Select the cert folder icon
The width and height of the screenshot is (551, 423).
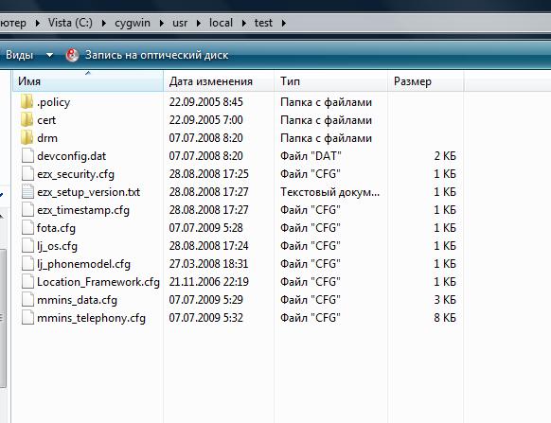click(x=27, y=120)
